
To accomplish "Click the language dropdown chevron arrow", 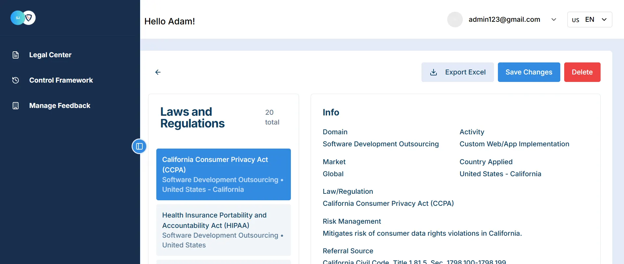I will click(604, 20).
